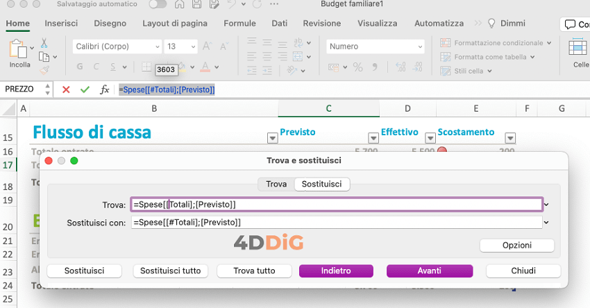Click the decrease decimal icon
Viewport: 590px width, 308px height.
pyautogui.click(x=418, y=67)
